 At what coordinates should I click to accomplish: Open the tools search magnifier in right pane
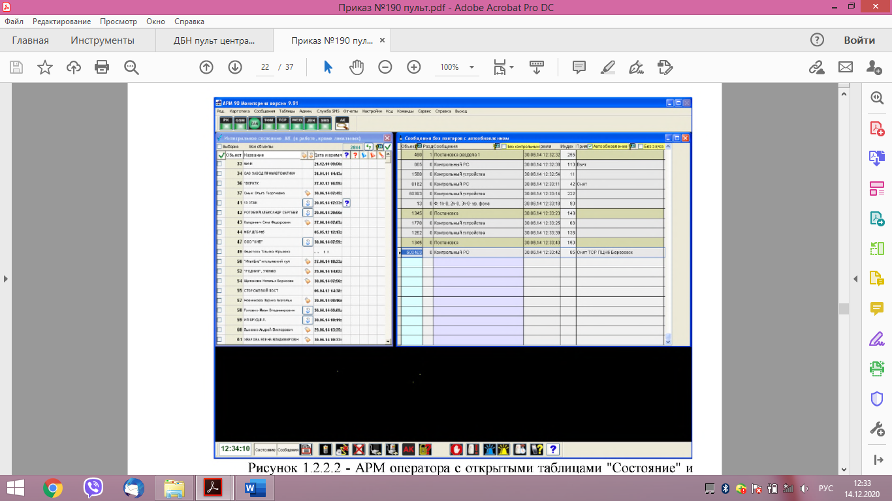877,97
